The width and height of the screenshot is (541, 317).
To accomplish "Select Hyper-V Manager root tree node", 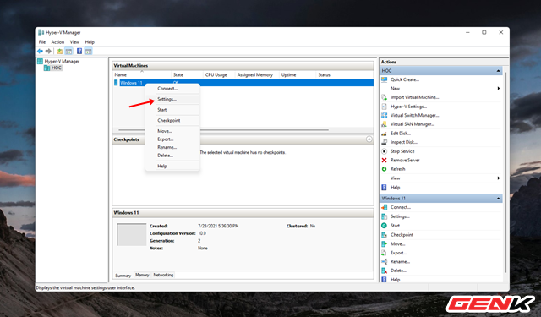I will pyautogui.click(x=62, y=62).
